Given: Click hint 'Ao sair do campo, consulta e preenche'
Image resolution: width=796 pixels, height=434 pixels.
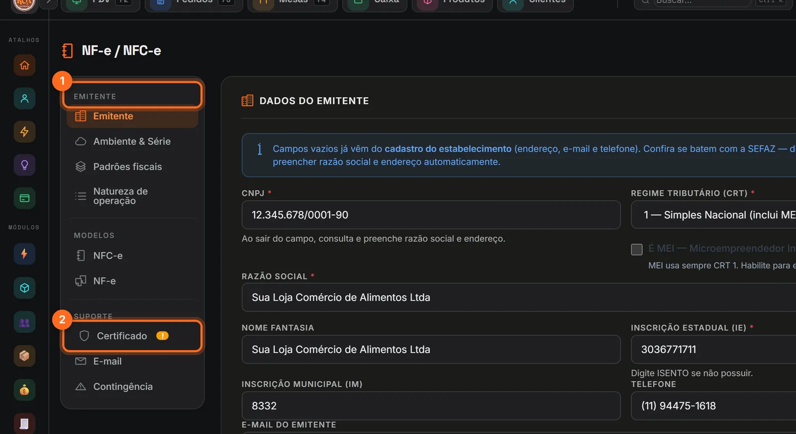Looking at the screenshot, I should (373, 239).
